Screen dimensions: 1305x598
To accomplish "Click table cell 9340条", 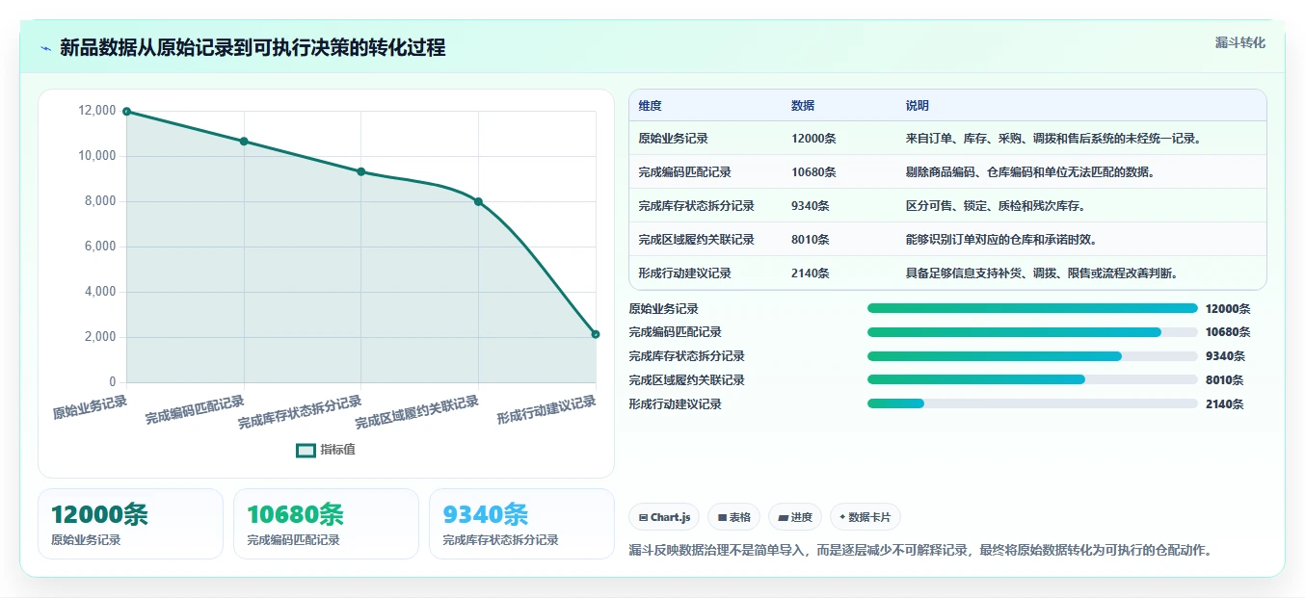I will click(811, 206).
